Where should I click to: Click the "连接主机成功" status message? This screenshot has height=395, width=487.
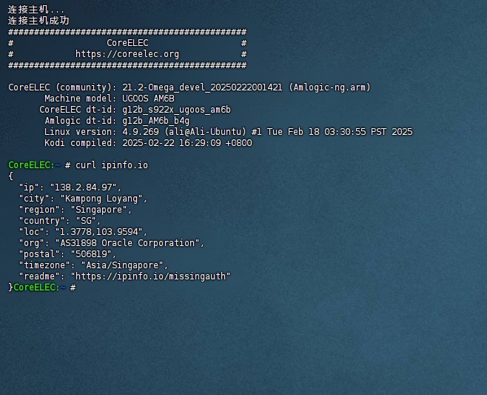[38, 21]
